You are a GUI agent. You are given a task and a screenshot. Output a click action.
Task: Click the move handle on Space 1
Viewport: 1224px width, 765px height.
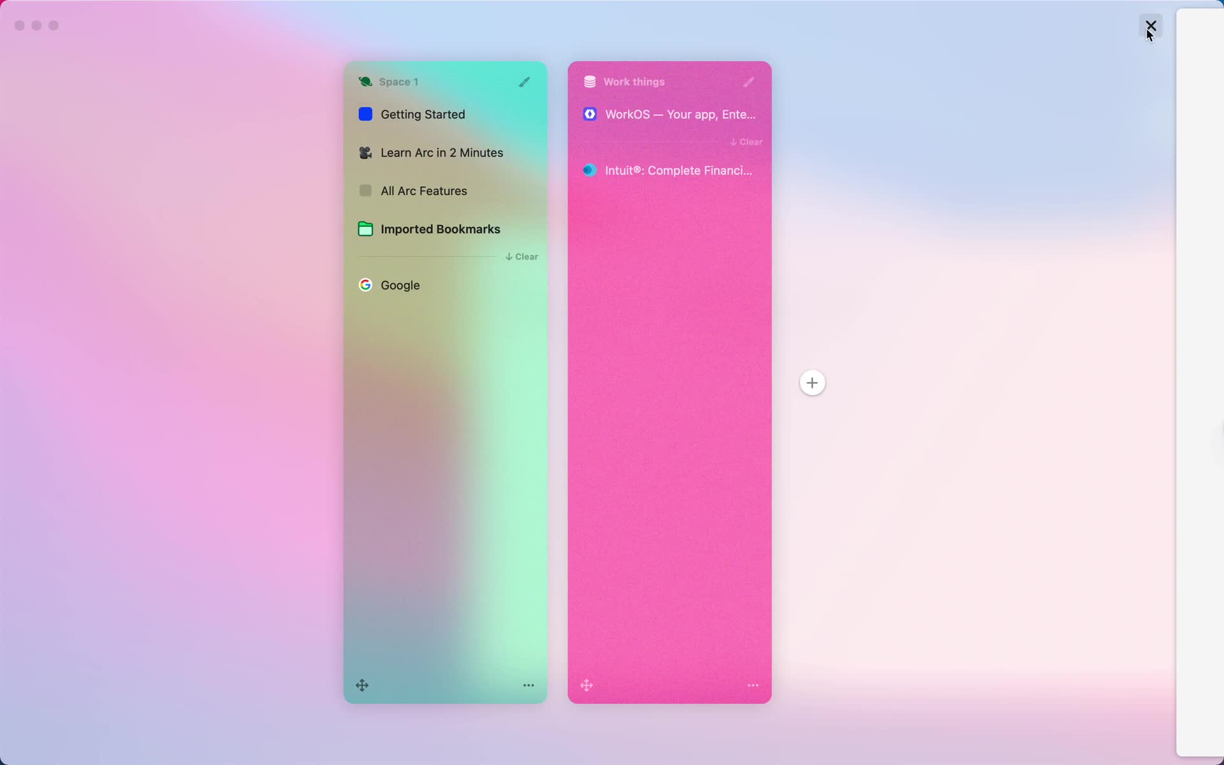362,685
